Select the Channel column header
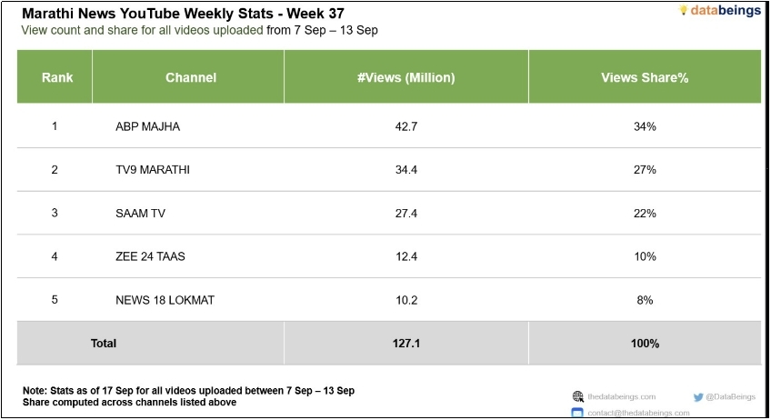771x420 pixels. 191,77
